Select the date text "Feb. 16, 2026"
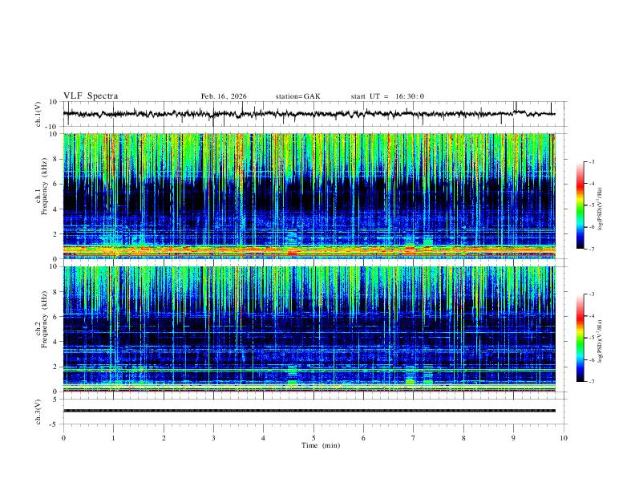 point(224,96)
